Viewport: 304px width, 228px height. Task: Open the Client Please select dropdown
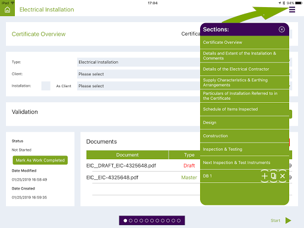pyautogui.click(x=138, y=74)
